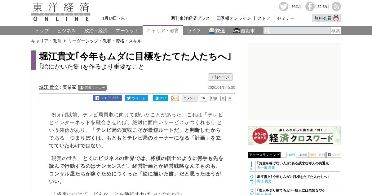
Task: Open ranking #2 堀江貴文 article link
Action: (293, 177)
